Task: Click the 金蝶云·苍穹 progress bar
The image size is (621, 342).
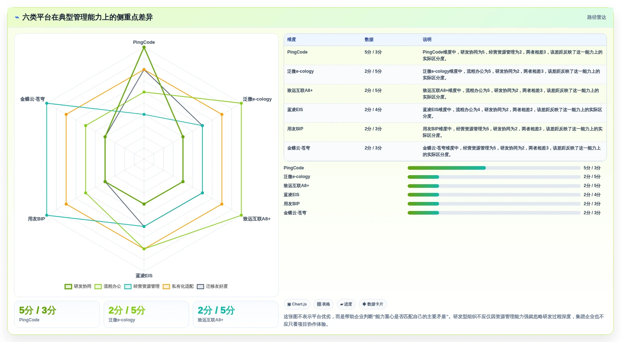Action: tap(494, 213)
